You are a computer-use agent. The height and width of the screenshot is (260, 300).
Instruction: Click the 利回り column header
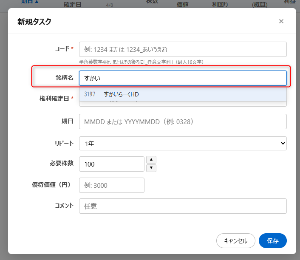point(220,5)
